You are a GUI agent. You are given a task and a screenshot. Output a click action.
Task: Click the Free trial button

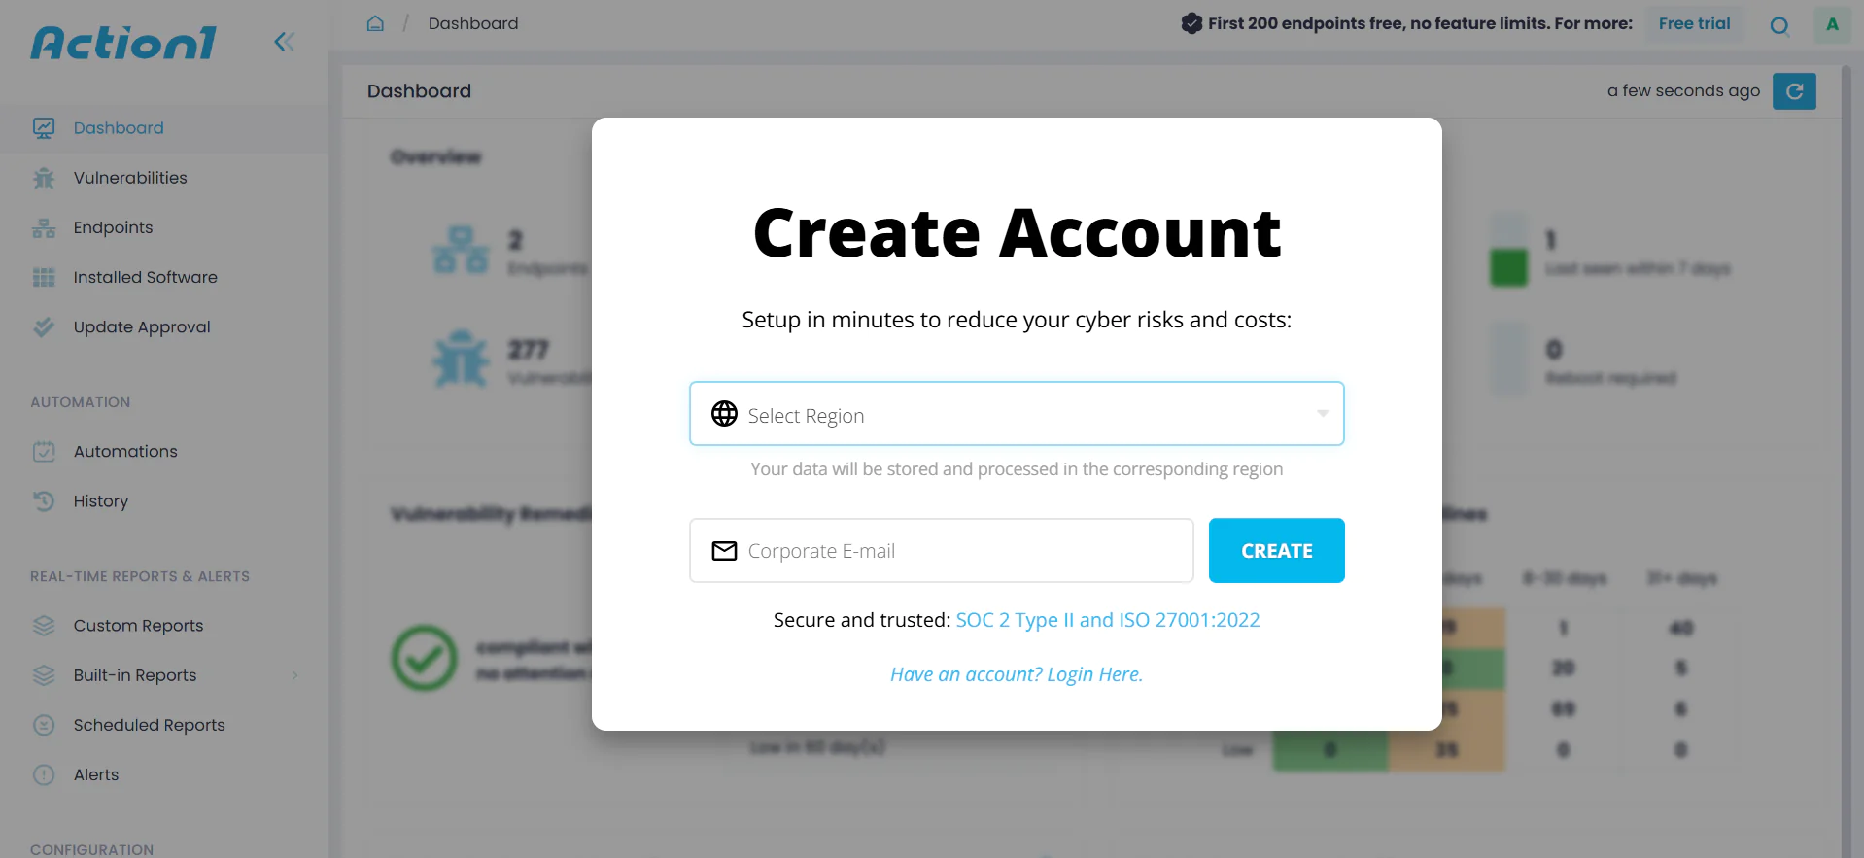click(x=1694, y=24)
